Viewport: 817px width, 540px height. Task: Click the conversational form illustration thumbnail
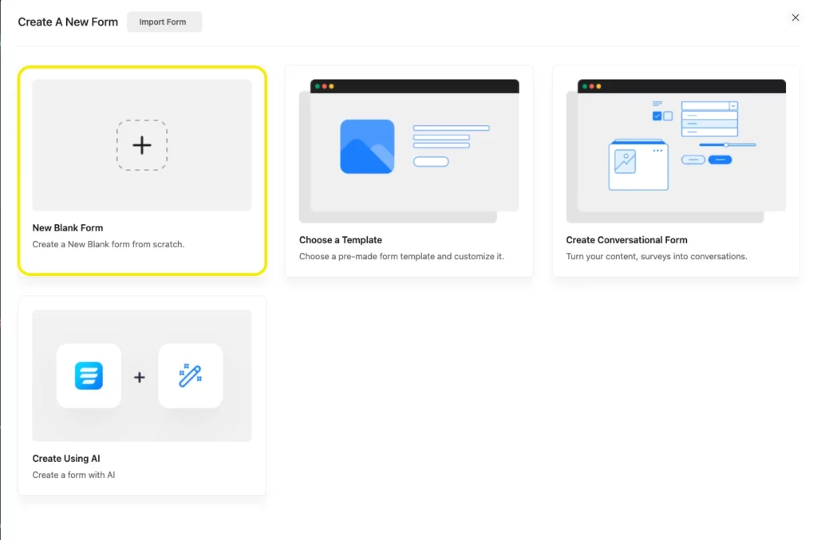tap(676, 151)
